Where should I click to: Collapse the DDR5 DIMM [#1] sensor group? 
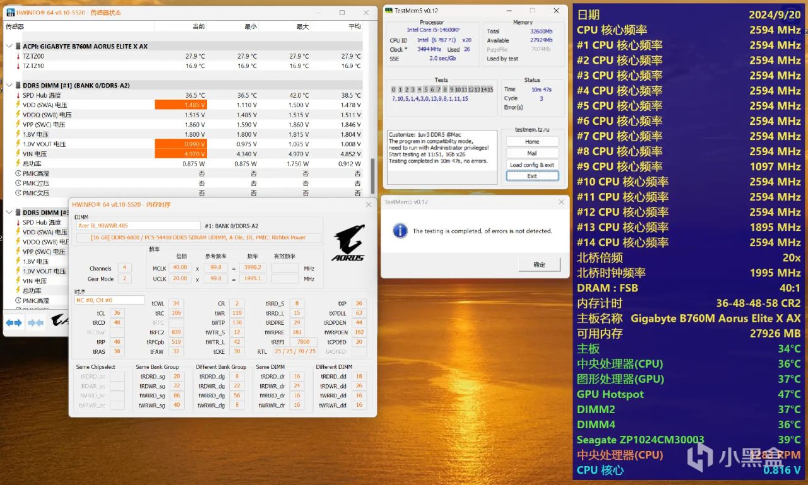8,85
